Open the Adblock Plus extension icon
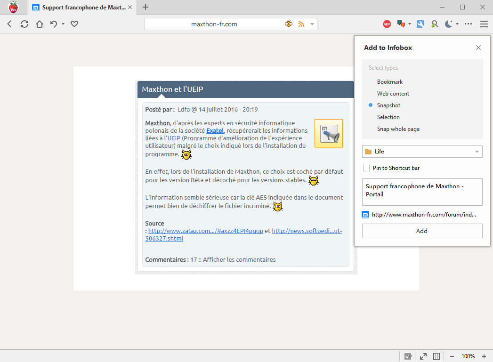Screen dimensions: 493x362 [x=387, y=24]
